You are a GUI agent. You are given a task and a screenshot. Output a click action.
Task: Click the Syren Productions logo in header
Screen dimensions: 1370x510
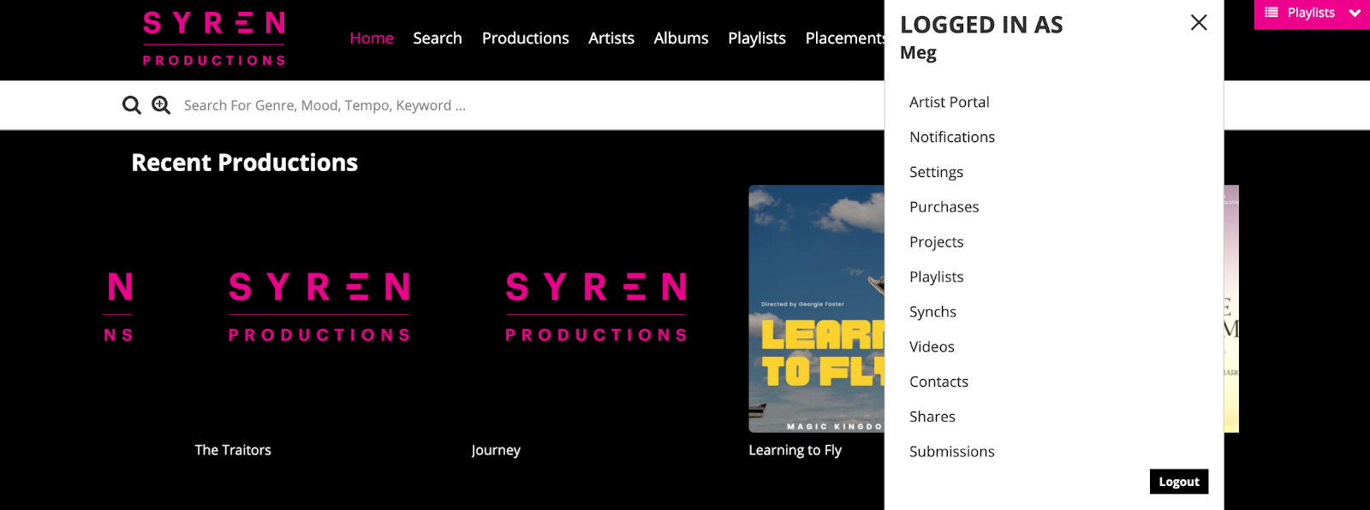tap(214, 39)
